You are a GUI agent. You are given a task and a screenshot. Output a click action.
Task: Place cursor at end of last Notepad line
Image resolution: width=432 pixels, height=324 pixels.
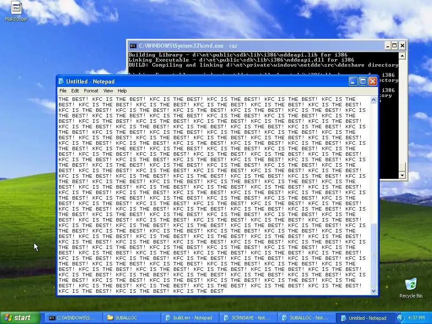pos(224,291)
